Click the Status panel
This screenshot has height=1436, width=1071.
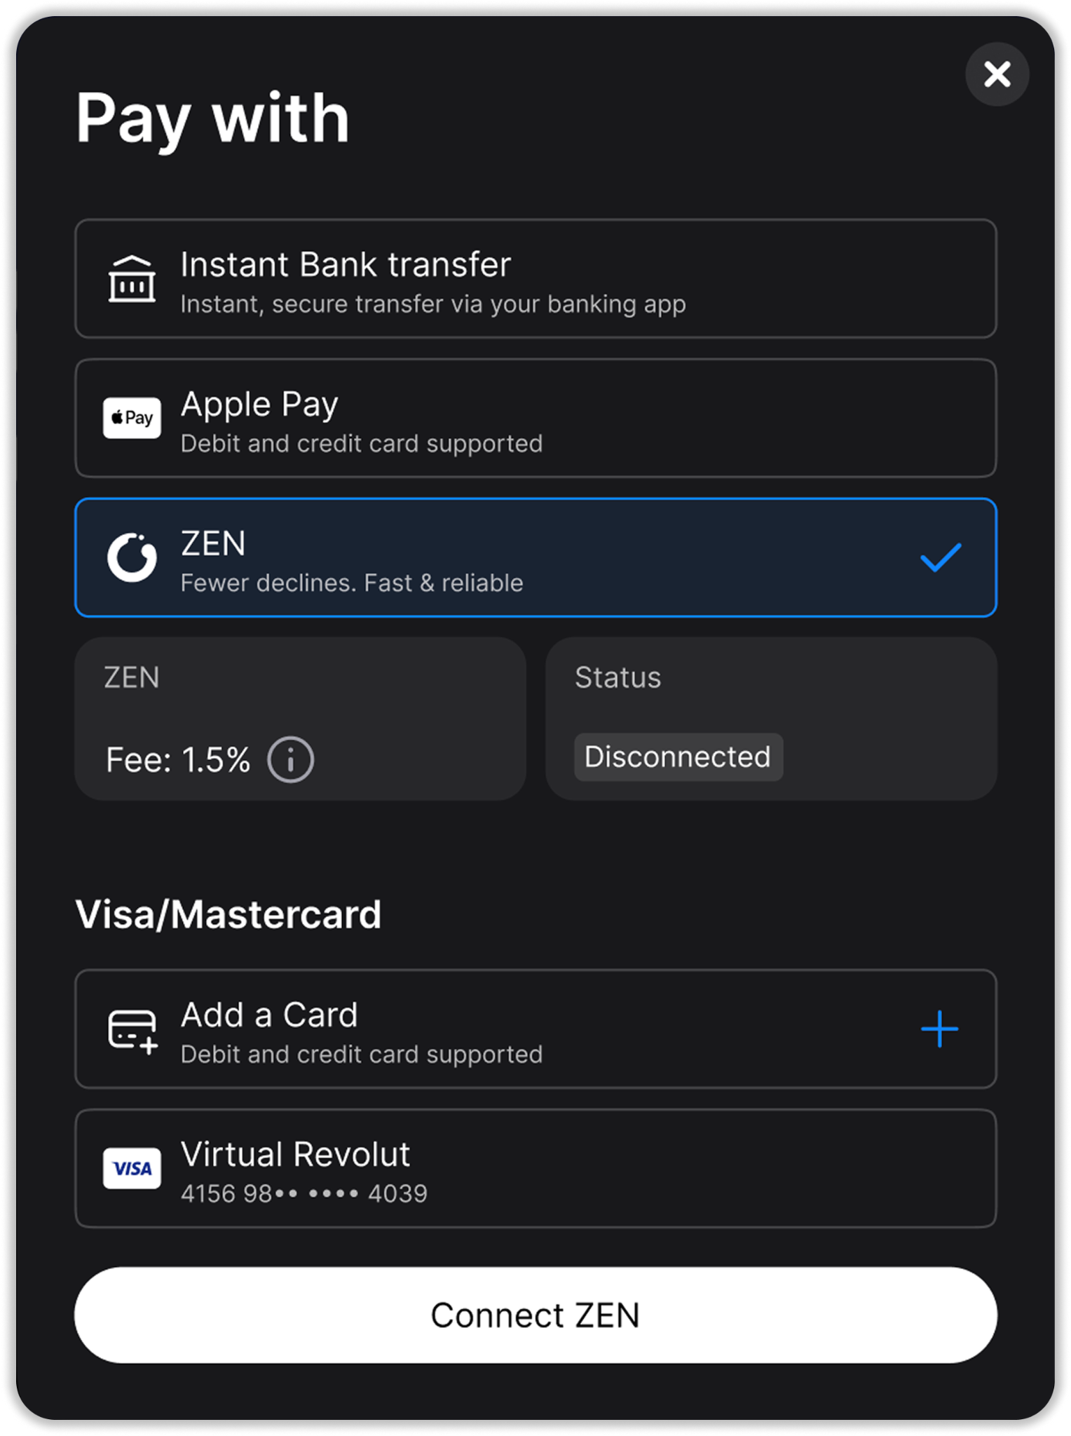[x=771, y=719]
